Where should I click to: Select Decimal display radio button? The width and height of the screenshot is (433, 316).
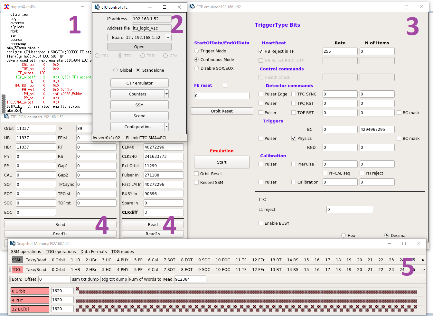tap(387, 235)
